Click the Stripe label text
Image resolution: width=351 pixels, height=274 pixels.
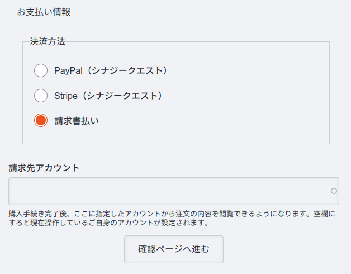66,96
